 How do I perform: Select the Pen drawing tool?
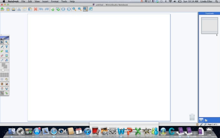pos(2,47)
